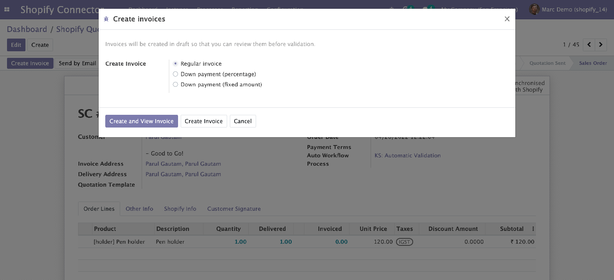Open Delivery Address Parul Gautam link
Image resolution: width=614 pixels, height=280 pixels.
tap(183, 174)
